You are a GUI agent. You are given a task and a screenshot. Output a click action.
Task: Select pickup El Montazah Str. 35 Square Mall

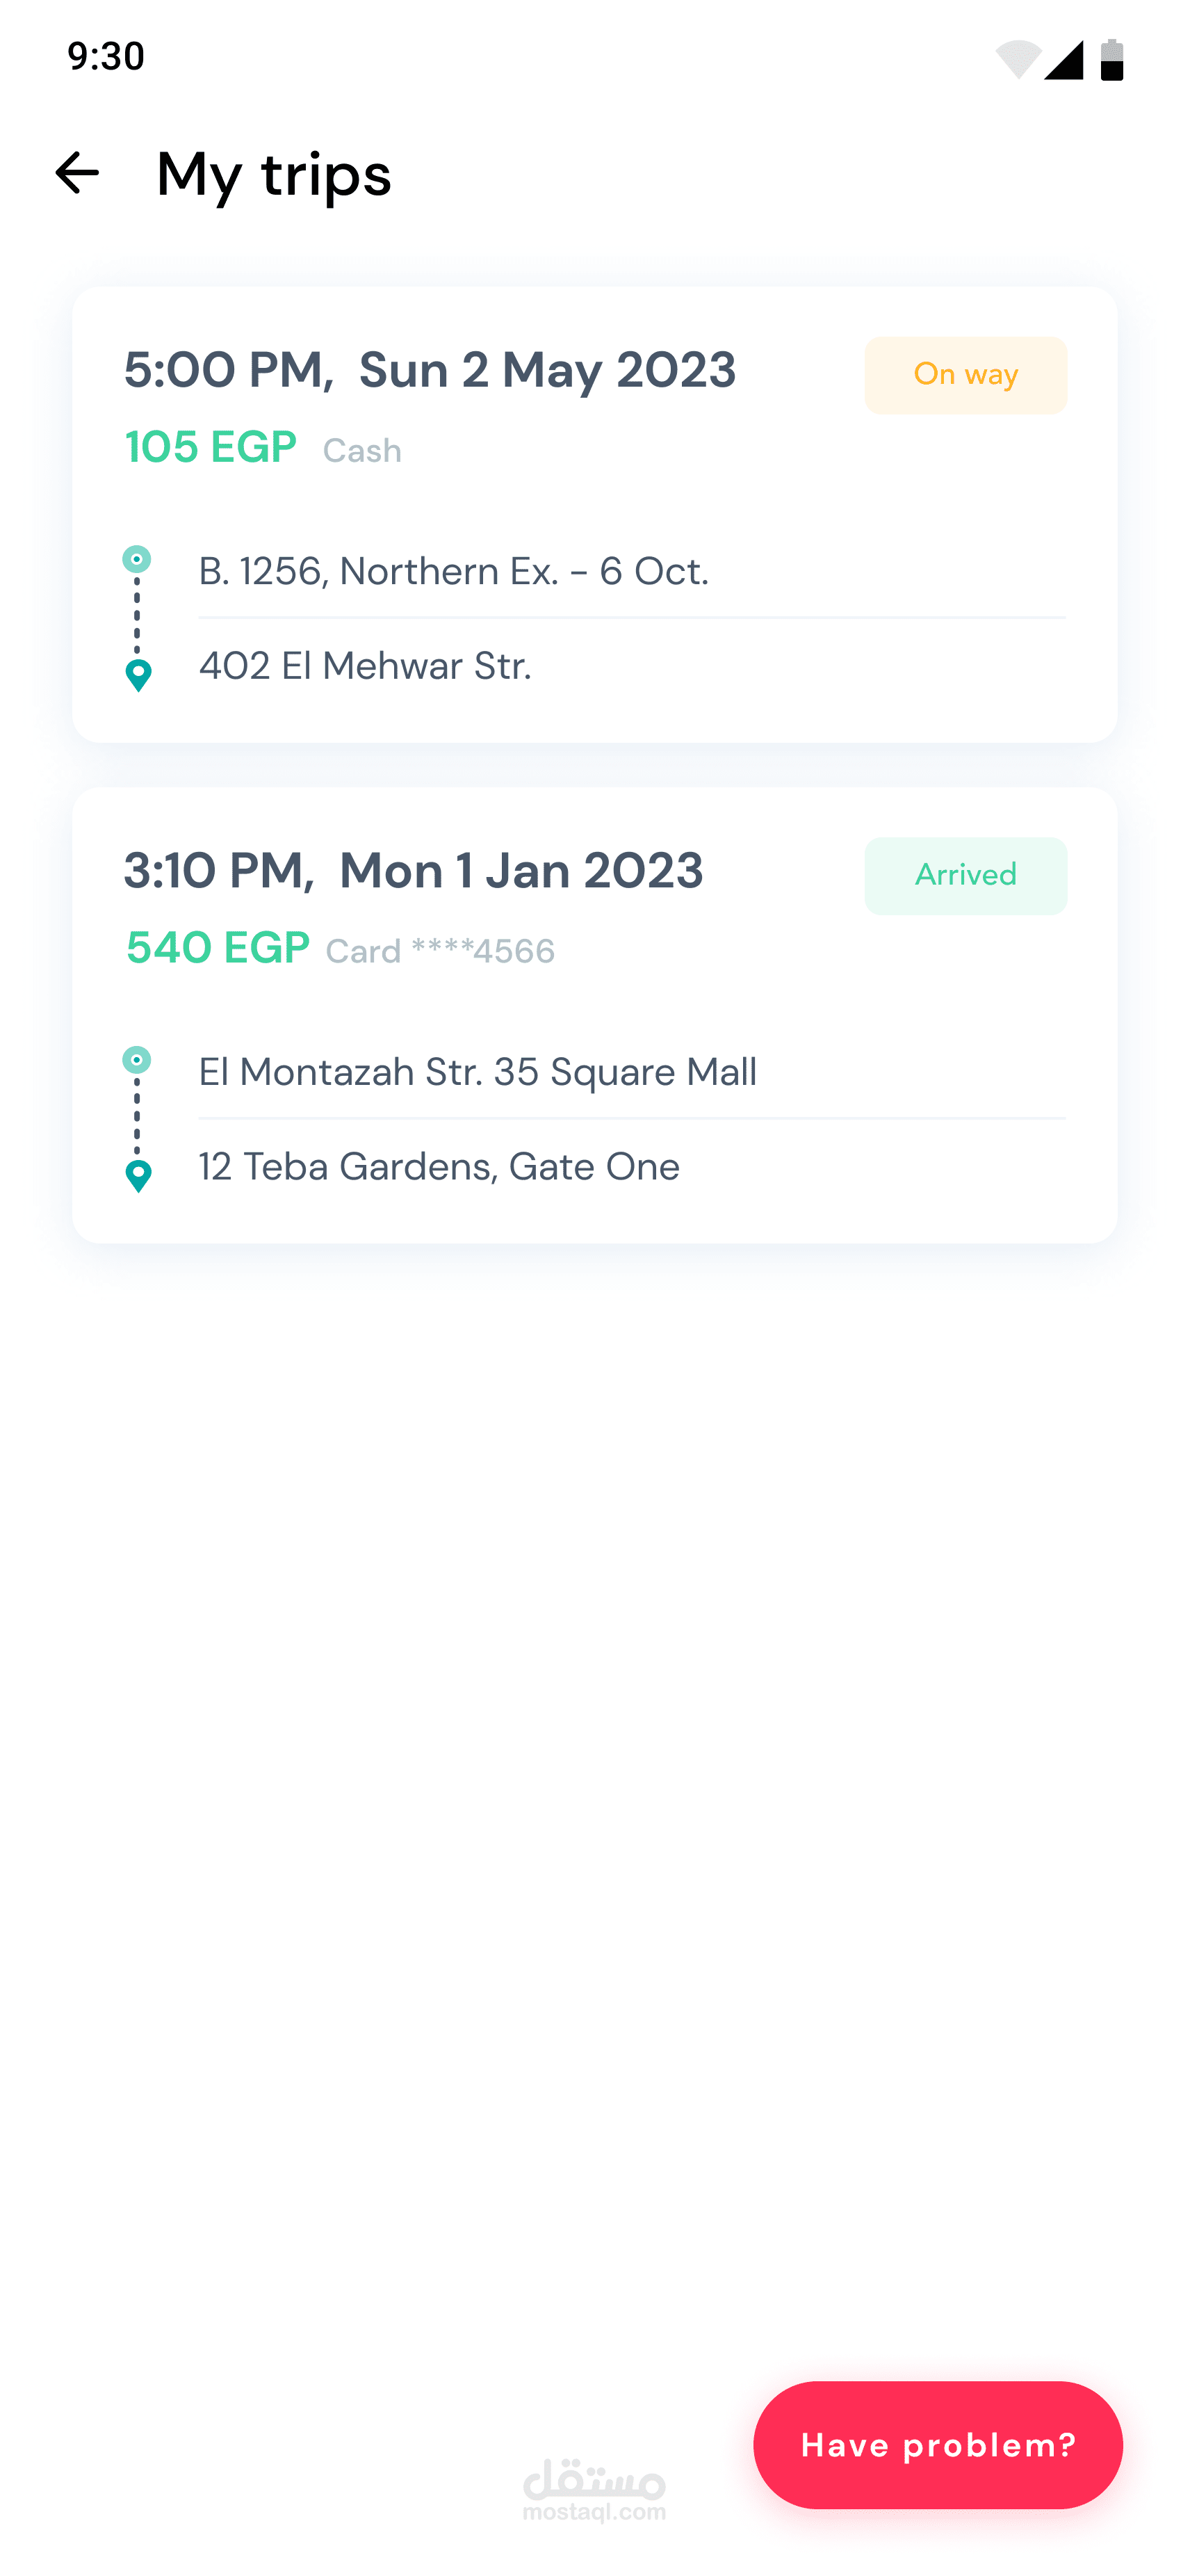click(478, 1072)
